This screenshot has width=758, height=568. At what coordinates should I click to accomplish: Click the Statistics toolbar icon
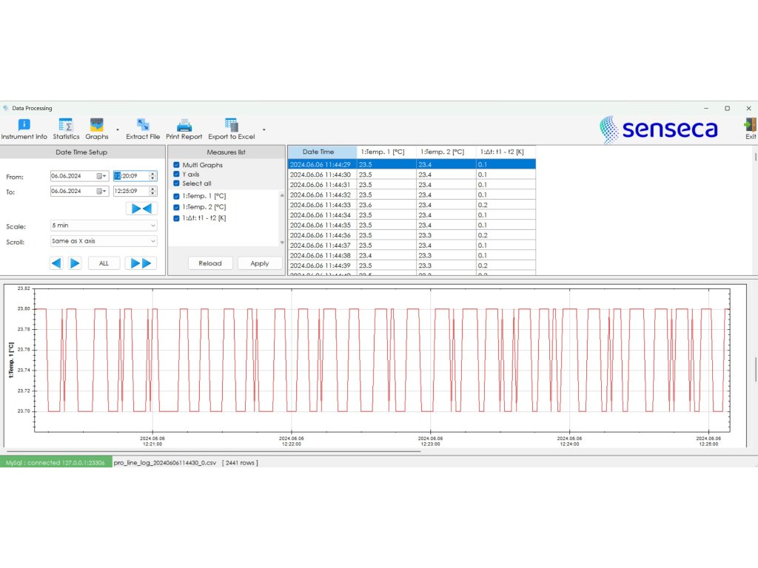[66, 126]
